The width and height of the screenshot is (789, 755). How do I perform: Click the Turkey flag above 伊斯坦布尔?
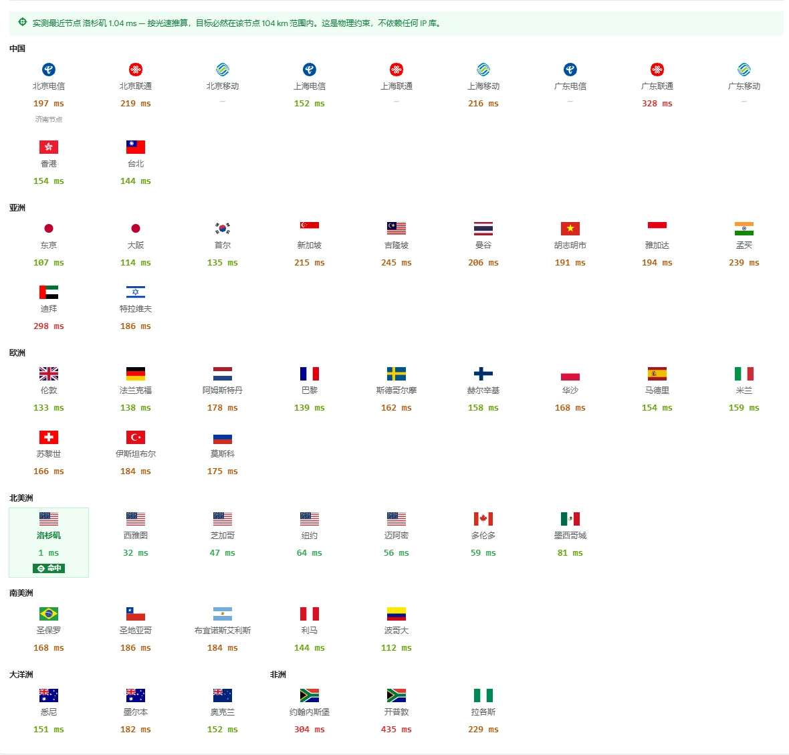(x=136, y=437)
